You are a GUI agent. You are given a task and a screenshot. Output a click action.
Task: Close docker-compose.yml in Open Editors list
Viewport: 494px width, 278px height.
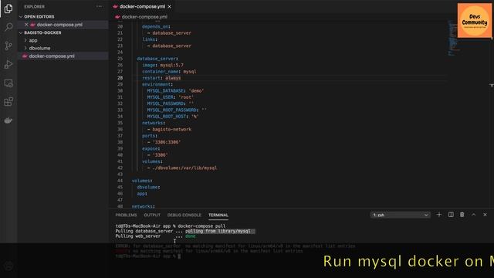[x=26, y=25]
